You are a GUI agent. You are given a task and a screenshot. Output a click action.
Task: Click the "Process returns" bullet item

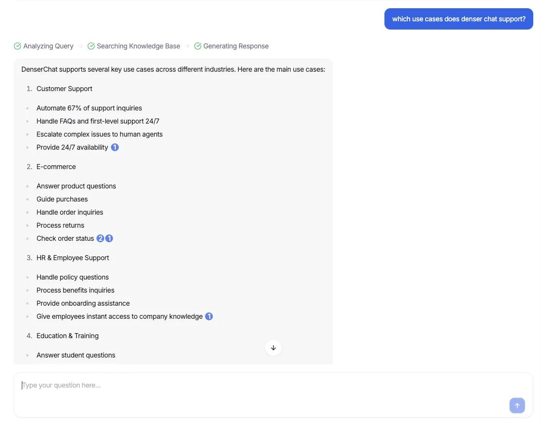point(60,225)
